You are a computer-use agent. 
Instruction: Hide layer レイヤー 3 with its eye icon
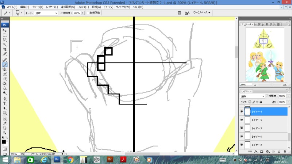(x=242, y=128)
